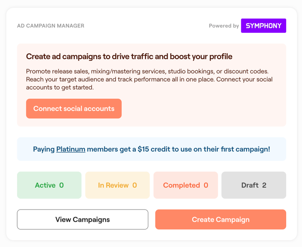Select the Draft campaigns status tile
Image resolution: width=302 pixels, height=247 pixels.
(253, 185)
